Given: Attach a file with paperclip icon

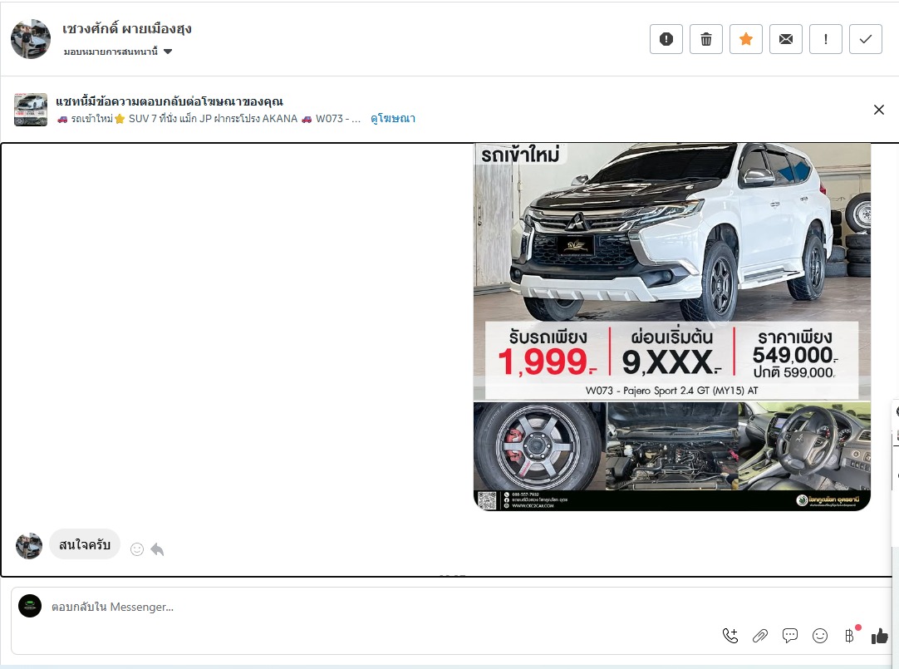Looking at the screenshot, I should [x=759, y=635].
